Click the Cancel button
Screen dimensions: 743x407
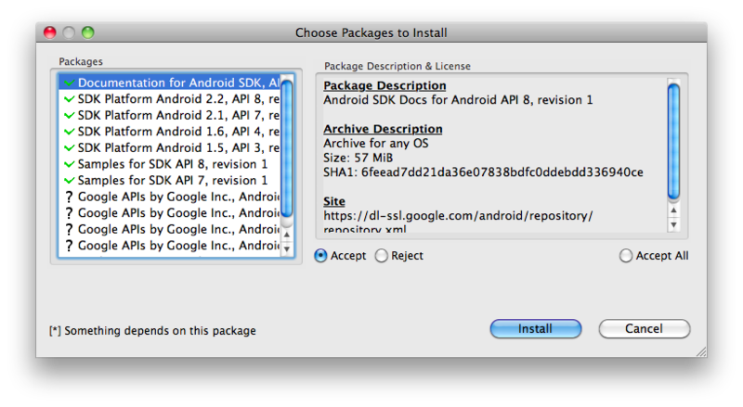coord(644,329)
